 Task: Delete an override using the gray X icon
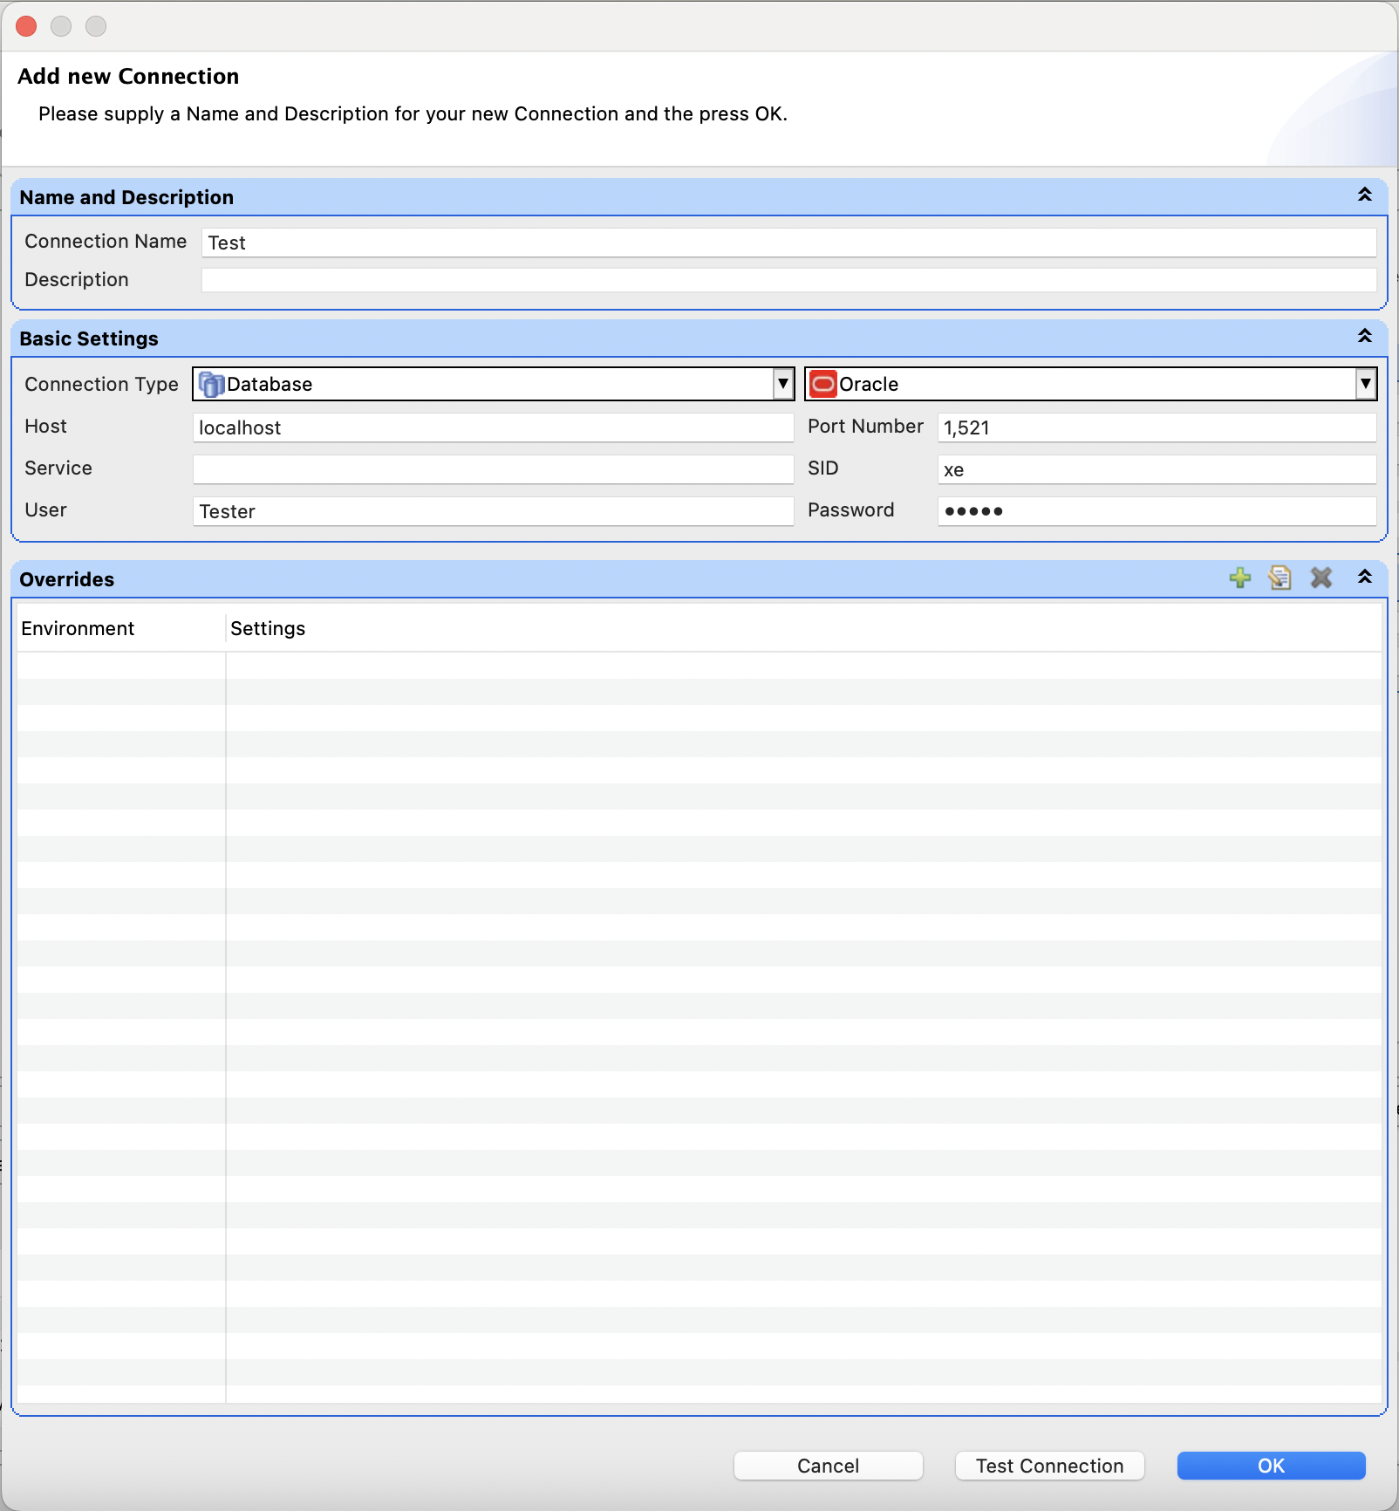pyautogui.click(x=1321, y=578)
